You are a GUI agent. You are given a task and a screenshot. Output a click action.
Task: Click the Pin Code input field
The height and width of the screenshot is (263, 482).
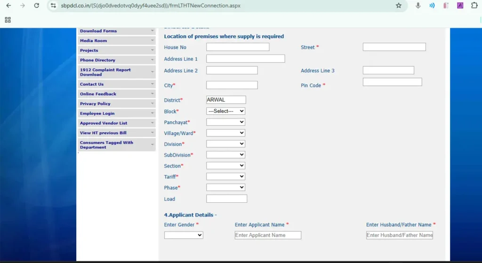point(392,82)
